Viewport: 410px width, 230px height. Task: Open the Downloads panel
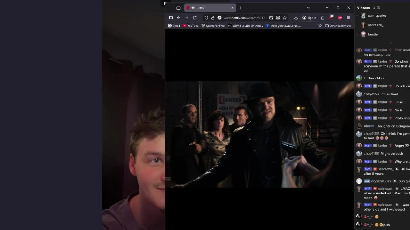click(x=296, y=18)
